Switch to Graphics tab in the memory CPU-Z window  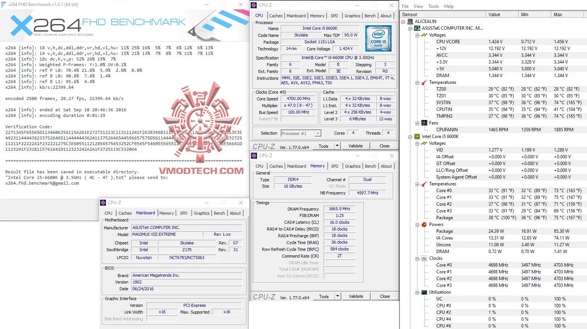pos(353,166)
